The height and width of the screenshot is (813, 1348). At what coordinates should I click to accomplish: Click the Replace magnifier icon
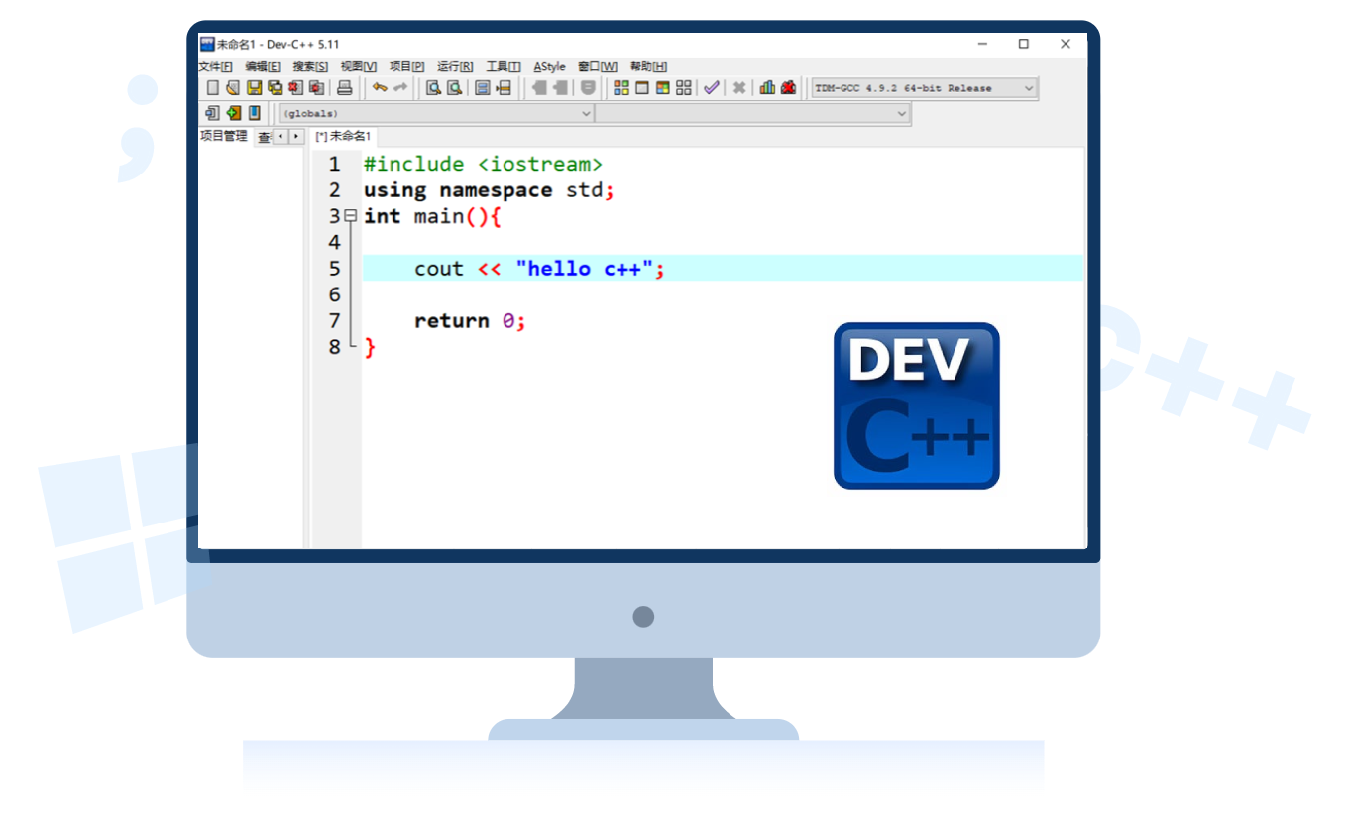coord(454,88)
